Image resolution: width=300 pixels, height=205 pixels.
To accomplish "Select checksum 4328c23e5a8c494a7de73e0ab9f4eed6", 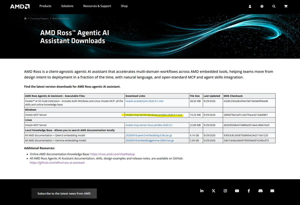I will click(x=246, y=101).
